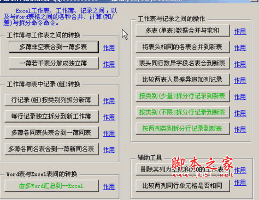Open 作用 link beside 按两列类别拆分行记录到新表
This screenshot has width=259, height=200.
[x=240, y=130]
